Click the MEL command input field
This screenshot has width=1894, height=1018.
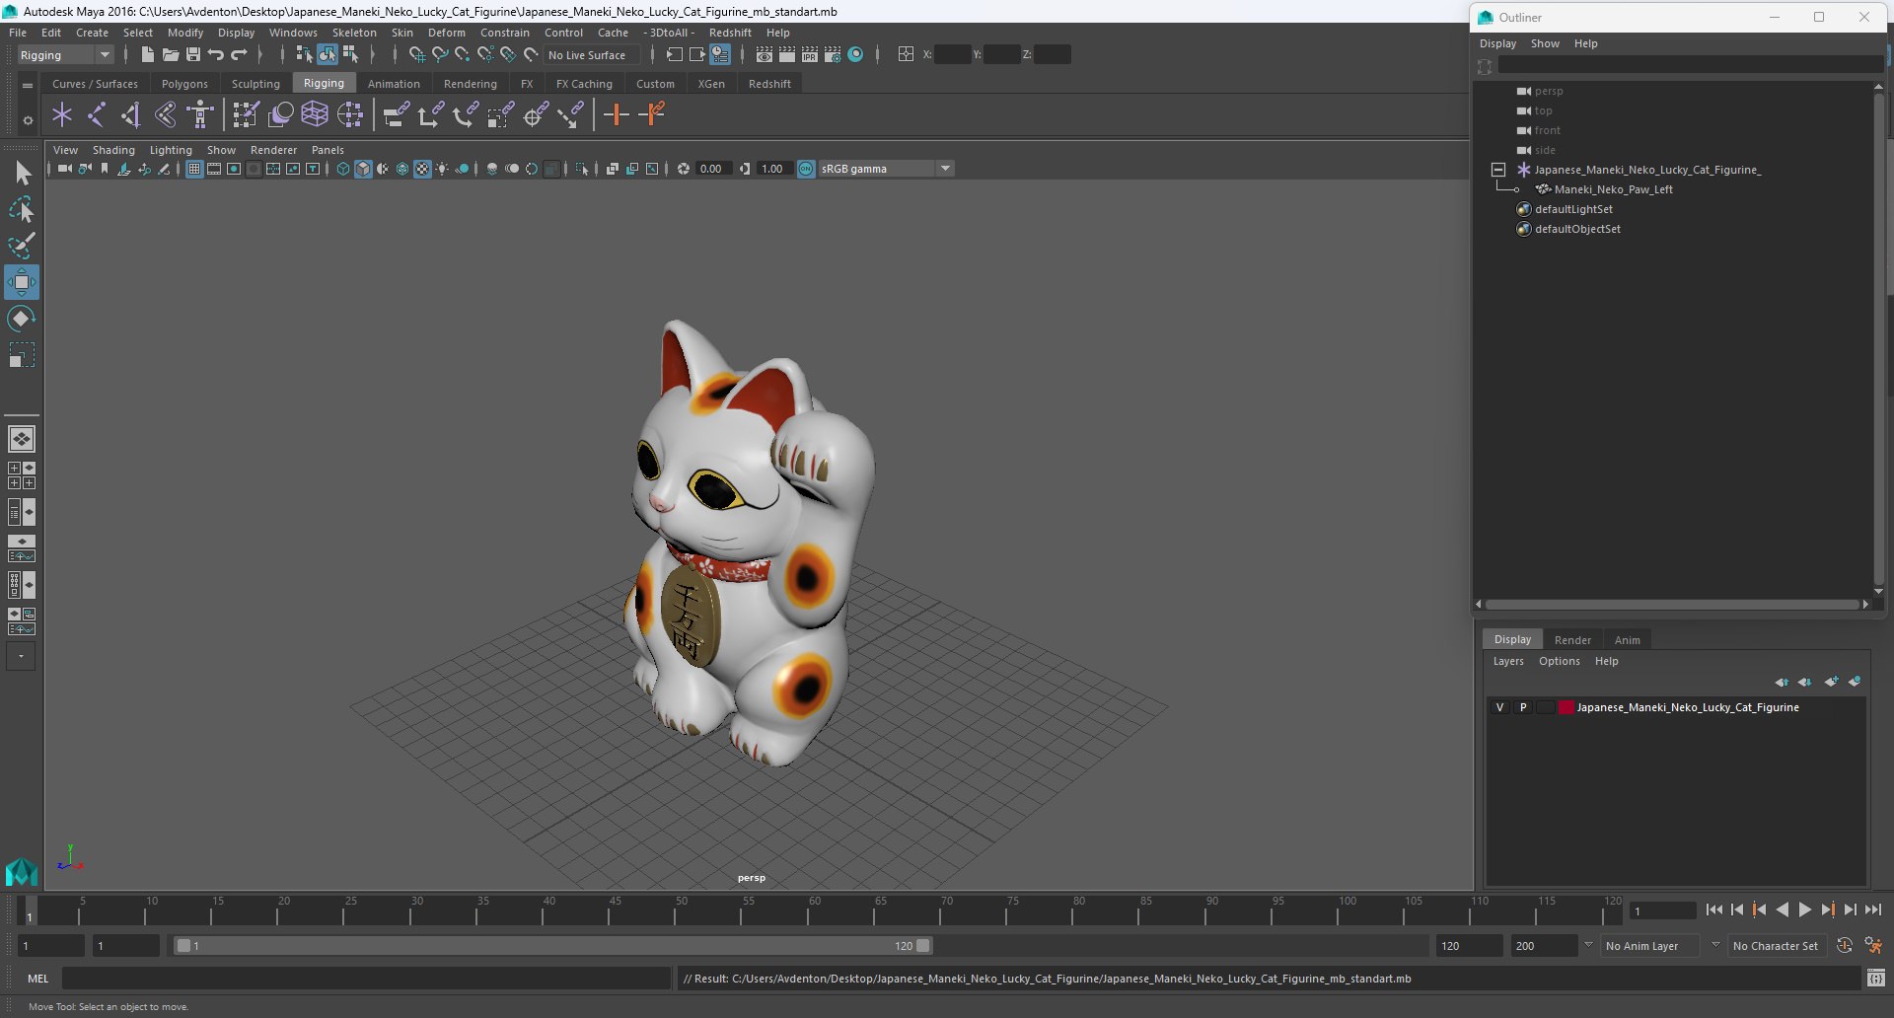click(366, 979)
